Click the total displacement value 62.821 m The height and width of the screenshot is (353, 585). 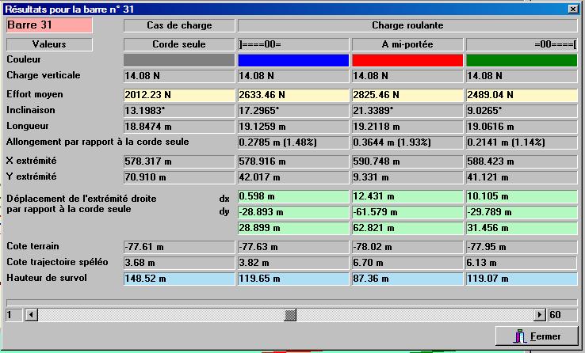pyautogui.click(x=407, y=228)
